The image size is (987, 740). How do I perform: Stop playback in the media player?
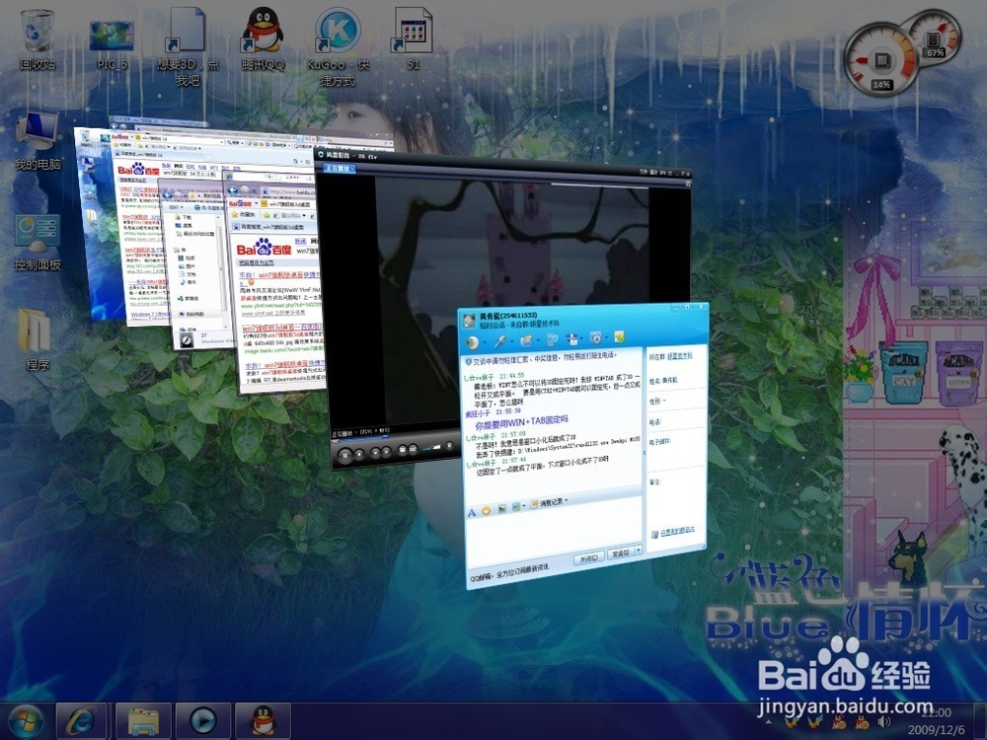(x=359, y=454)
